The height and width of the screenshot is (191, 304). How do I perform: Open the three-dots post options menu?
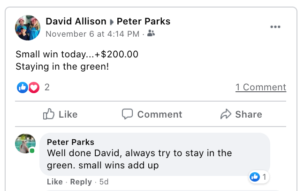(275, 27)
